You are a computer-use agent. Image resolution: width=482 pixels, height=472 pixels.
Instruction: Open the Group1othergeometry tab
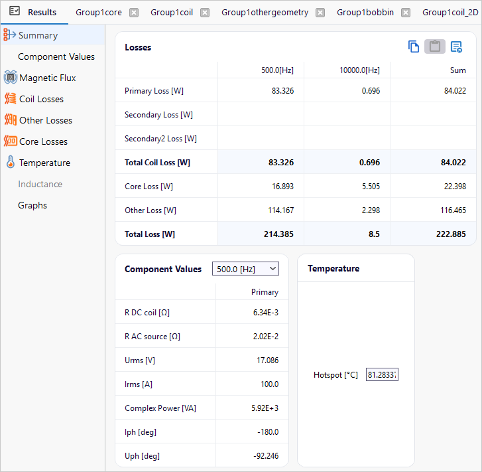pos(265,13)
